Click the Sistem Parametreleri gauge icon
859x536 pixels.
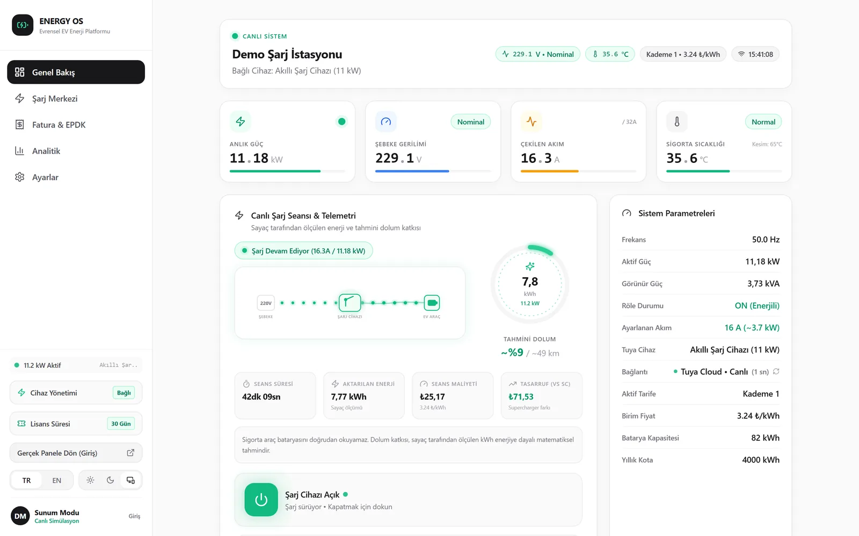point(627,213)
